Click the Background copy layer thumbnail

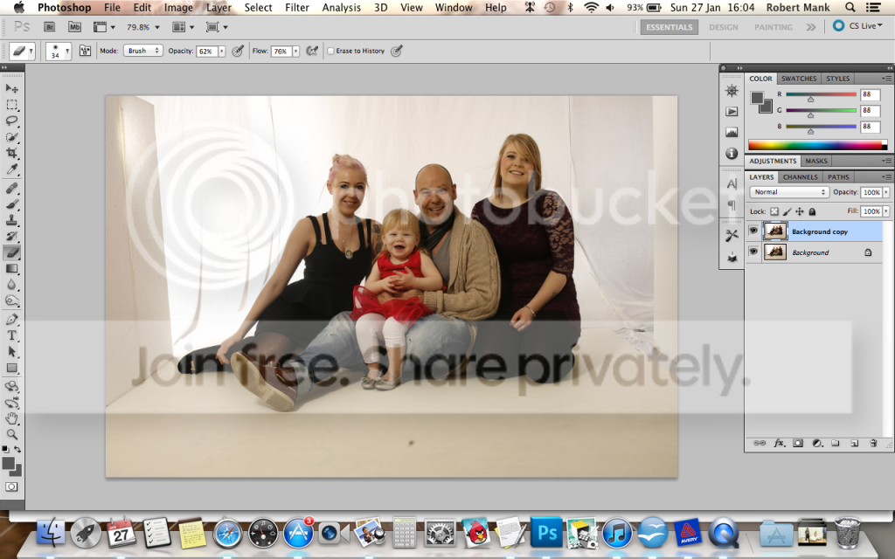click(775, 231)
